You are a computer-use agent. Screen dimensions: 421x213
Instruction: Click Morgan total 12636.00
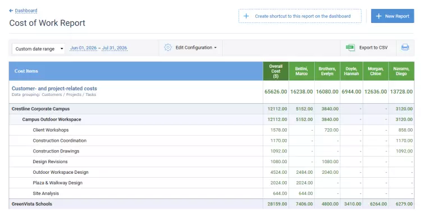click(376, 92)
